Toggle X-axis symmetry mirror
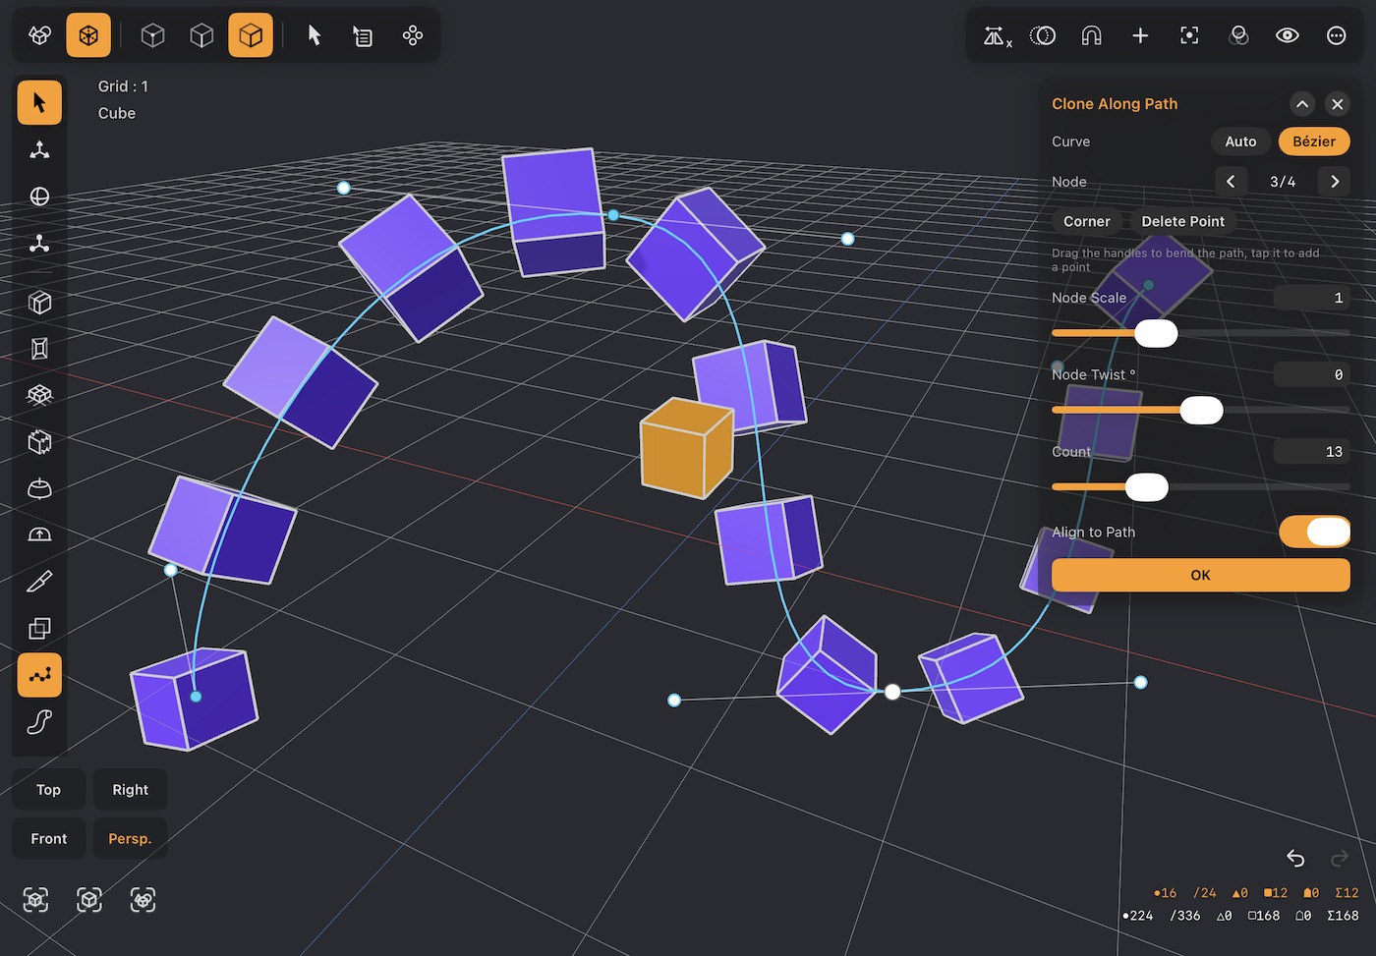The width and height of the screenshot is (1376, 956). [x=997, y=35]
